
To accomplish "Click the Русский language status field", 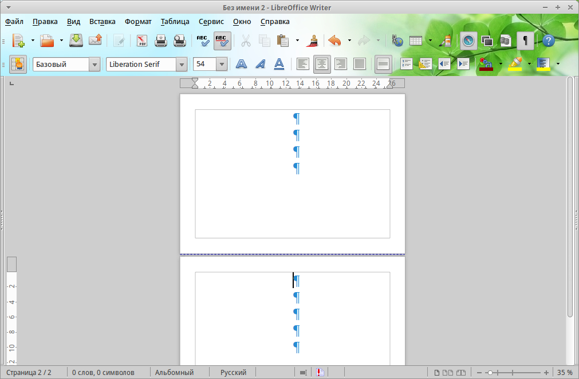I will (233, 372).
